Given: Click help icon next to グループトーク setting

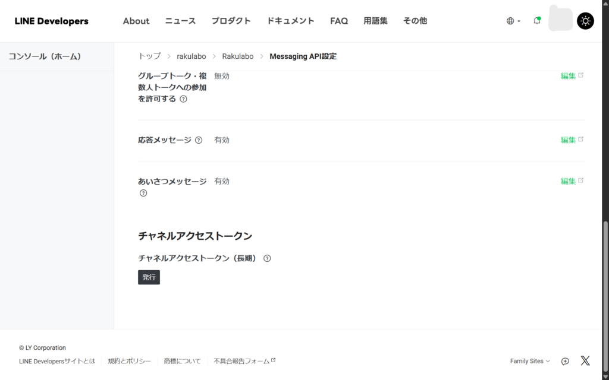Looking at the screenshot, I should 183,99.
